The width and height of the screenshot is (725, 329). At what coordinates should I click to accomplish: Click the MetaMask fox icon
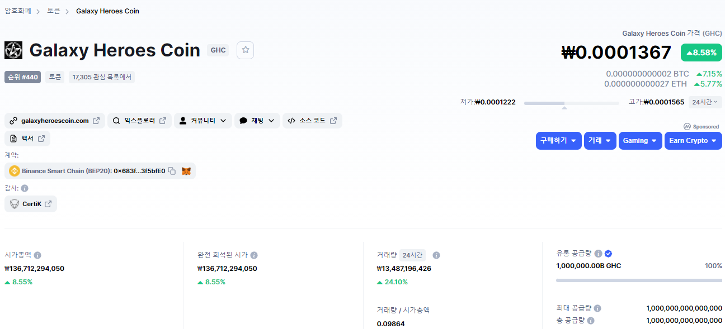(186, 171)
